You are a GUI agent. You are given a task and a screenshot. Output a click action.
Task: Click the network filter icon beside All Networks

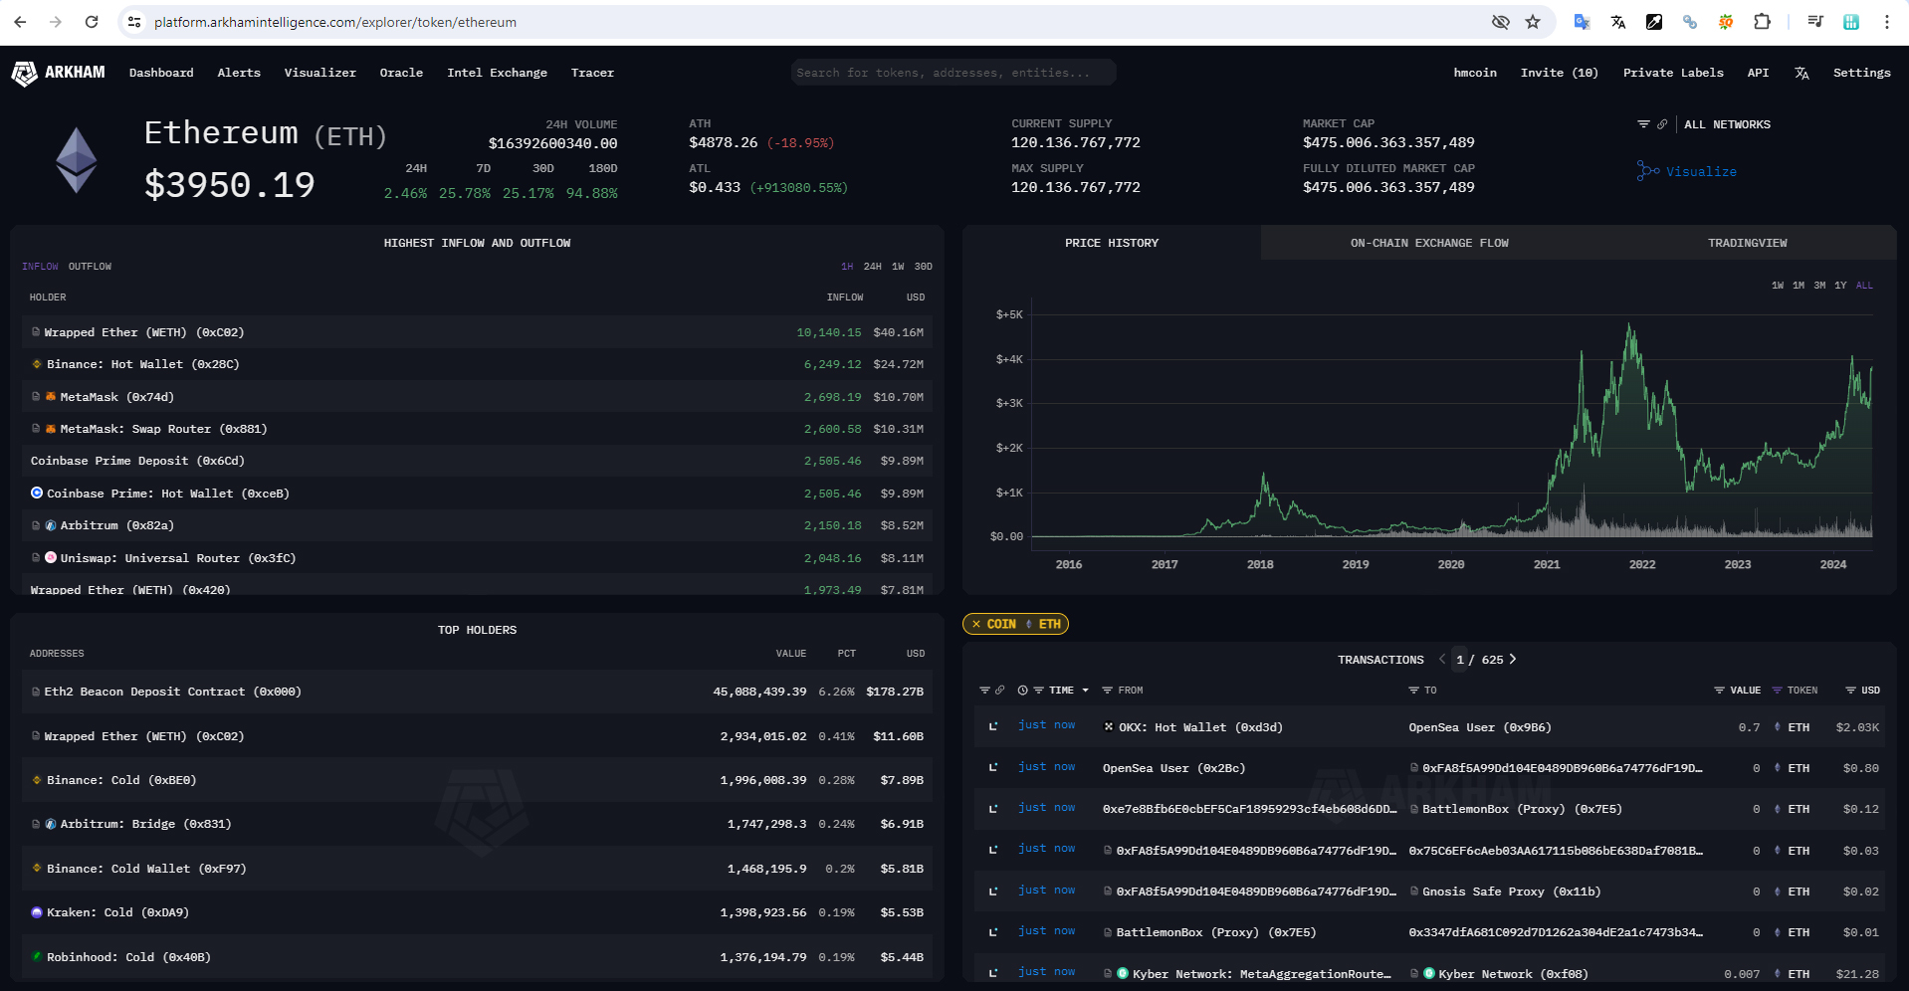(1643, 124)
